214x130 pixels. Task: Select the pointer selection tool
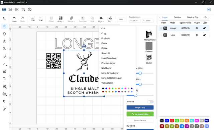click(4, 26)
